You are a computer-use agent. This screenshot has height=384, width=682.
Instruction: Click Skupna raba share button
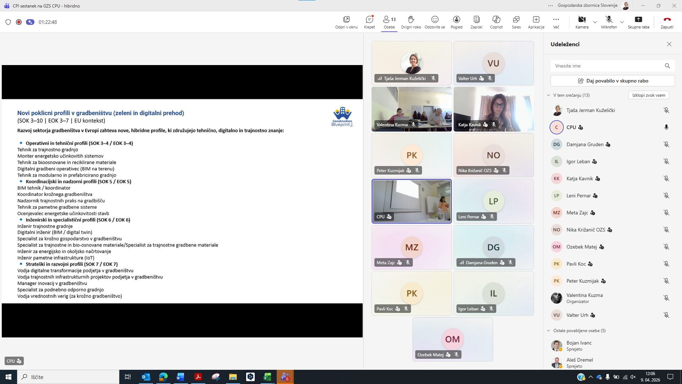pos(638,22)
